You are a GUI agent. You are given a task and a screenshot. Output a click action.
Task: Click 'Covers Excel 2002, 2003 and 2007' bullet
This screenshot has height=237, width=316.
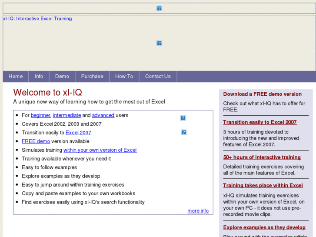(62, 124)
